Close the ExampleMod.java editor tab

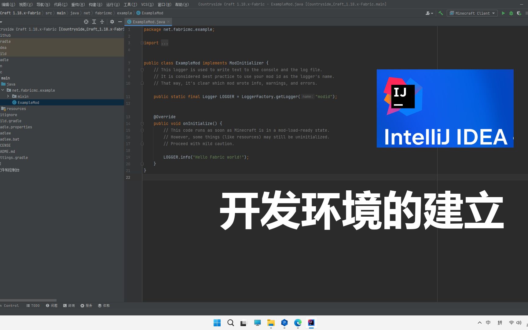click(x=168, y=22)
